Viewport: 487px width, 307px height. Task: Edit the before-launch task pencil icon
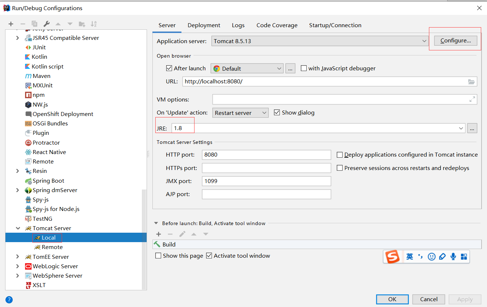pyautogui.click(x=182, y=234)
